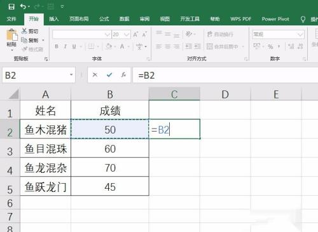Viewport: 318px width, 232px height.
Task: Click the Decrease Indent icon
Action: (x=189, y=46)
